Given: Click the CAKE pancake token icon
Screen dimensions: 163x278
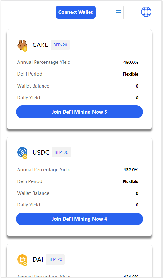Looking at the screenshot, I should [22, 46].
